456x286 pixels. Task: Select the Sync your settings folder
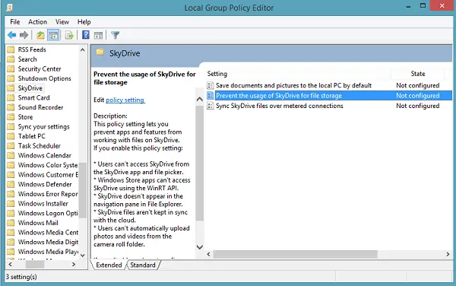pyautogui.click(x=43, y=127)
